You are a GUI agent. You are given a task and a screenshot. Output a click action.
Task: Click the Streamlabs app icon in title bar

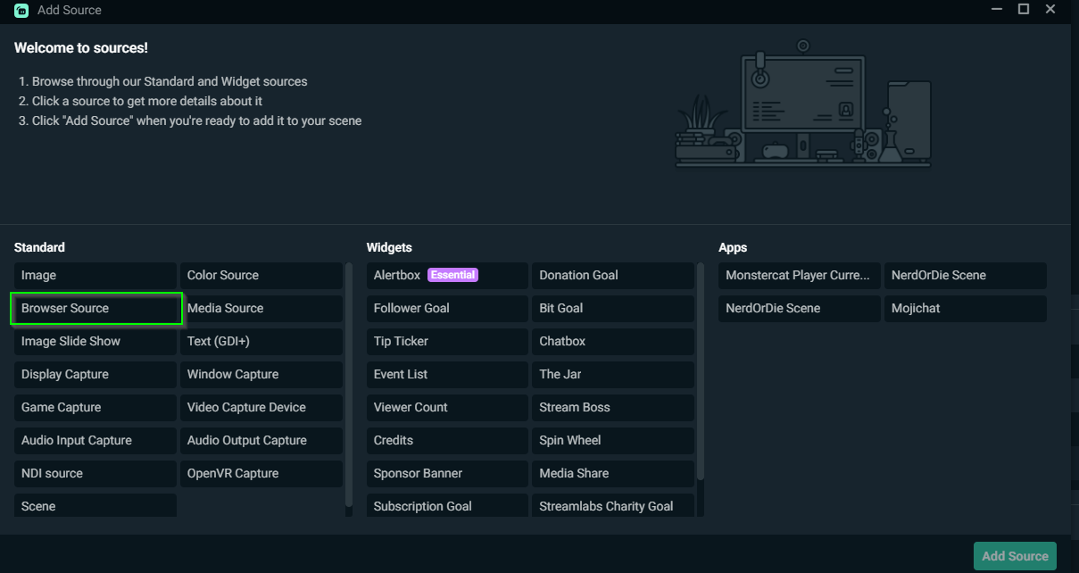pyautogui.click(x=21, y=10)
